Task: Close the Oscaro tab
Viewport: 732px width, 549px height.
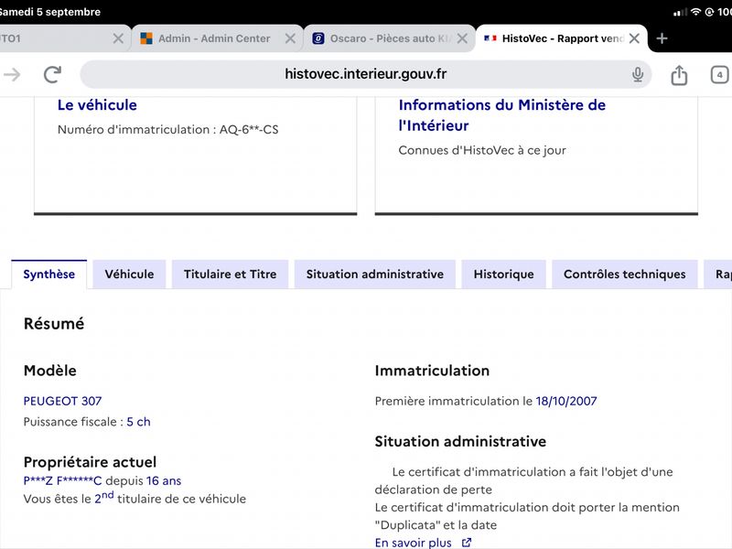Action: coord(462,38)
